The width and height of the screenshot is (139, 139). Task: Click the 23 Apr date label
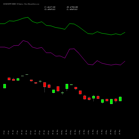click(31, 132)
